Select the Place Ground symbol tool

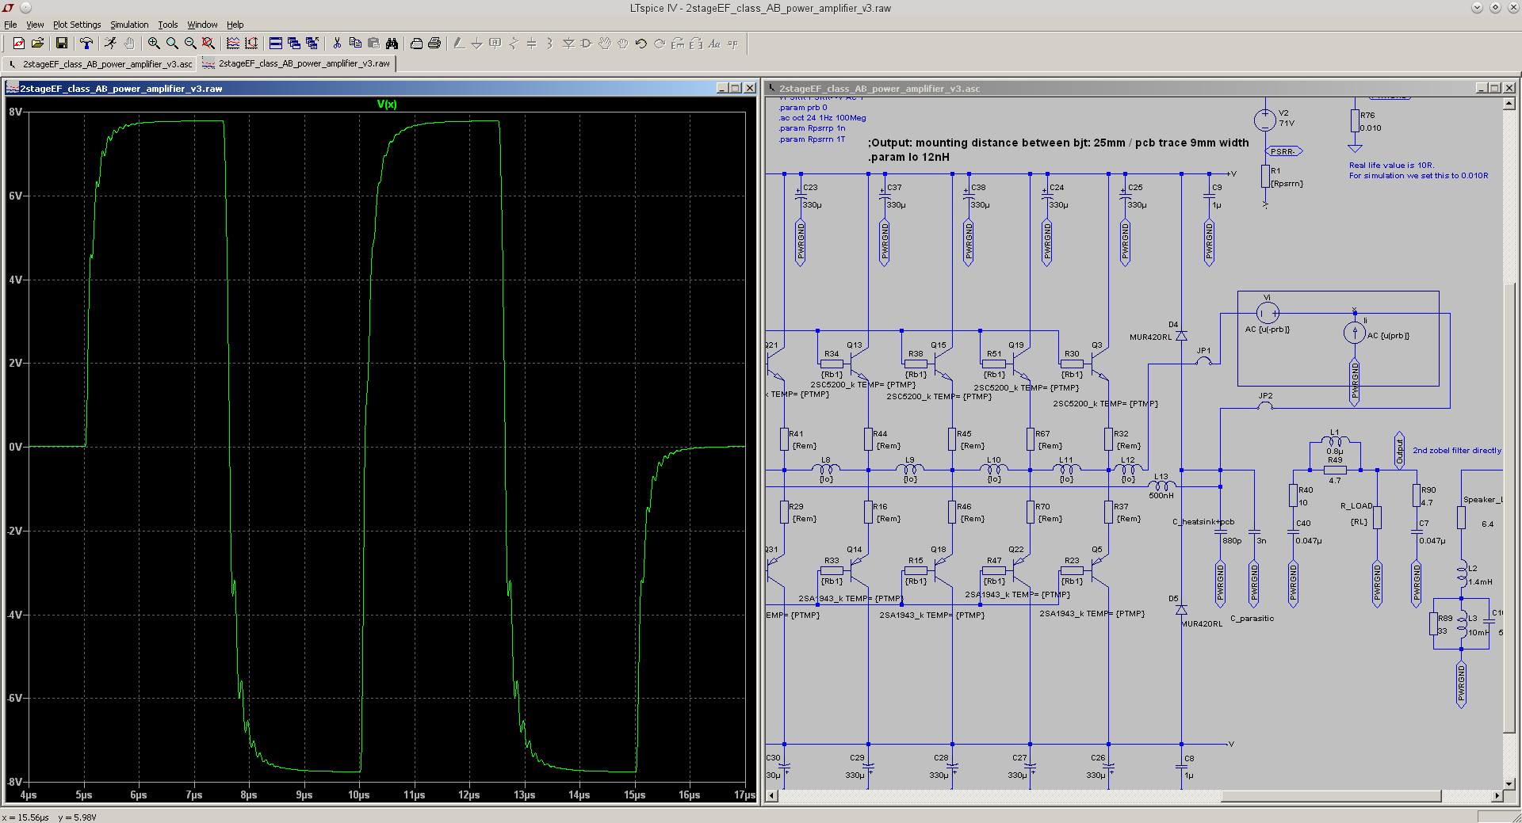[x=477, y=44]
